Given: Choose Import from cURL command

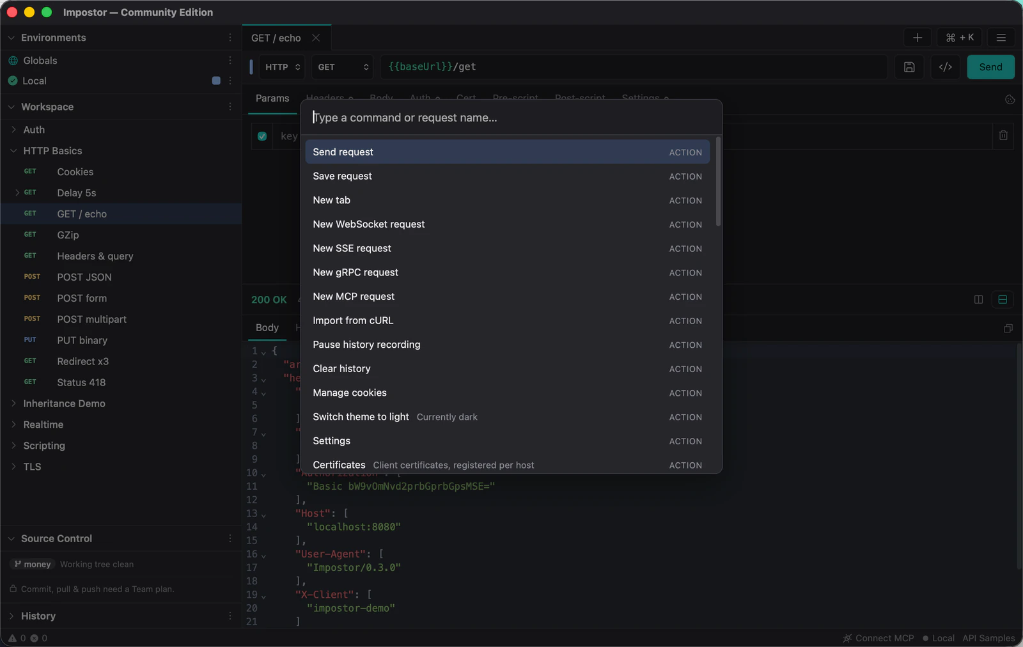Looking at the screenshot, I should tap(507, 321).
